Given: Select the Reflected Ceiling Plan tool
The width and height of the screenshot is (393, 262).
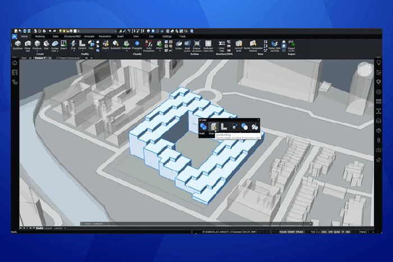Looking at the screenshot, I should [208, 46].
